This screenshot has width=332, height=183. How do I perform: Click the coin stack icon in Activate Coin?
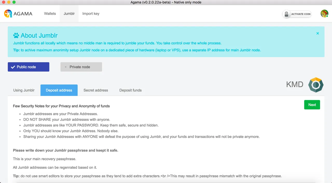pos(287,14)
